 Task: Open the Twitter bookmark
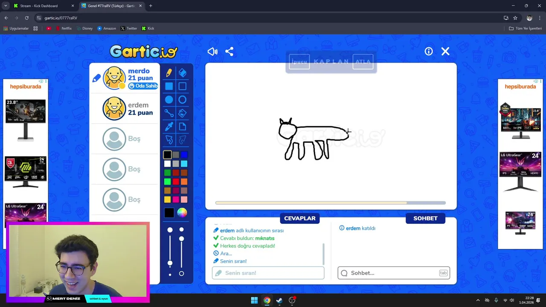pyautogui.click(x=129, y=29)
